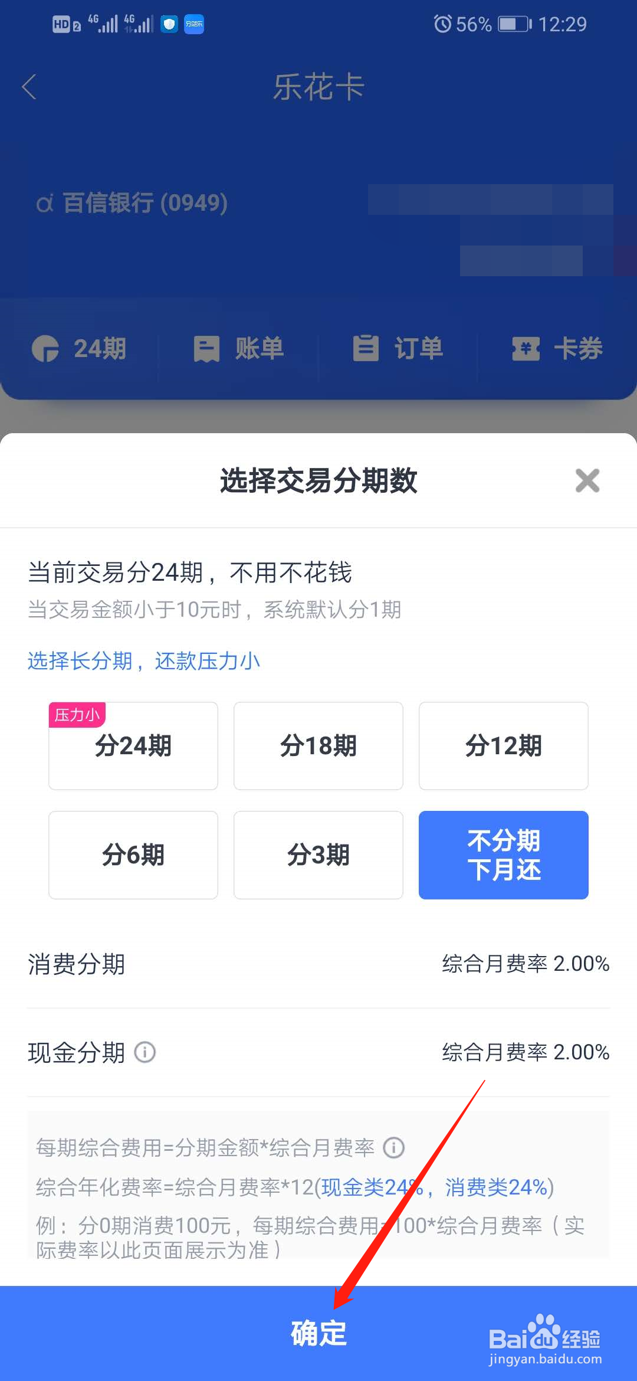
Task: Close the installment selection dialog
Action: 587,481
